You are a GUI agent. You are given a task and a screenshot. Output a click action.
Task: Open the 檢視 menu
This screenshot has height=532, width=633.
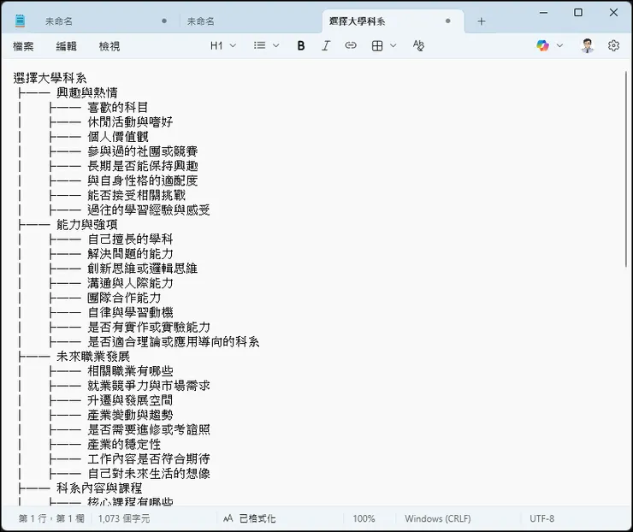pos(109,46)
